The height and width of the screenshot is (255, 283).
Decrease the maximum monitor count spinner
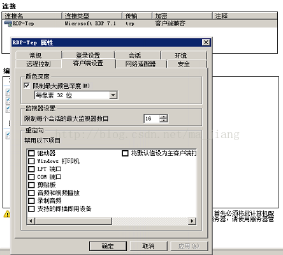tap(163, 121)
